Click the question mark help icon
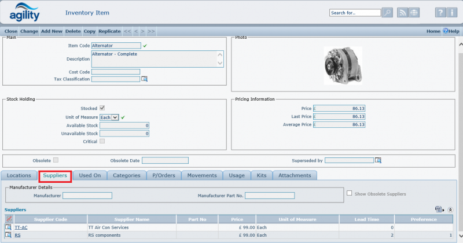The width and height of the screenshot is (463, 243). click(440, 12)
